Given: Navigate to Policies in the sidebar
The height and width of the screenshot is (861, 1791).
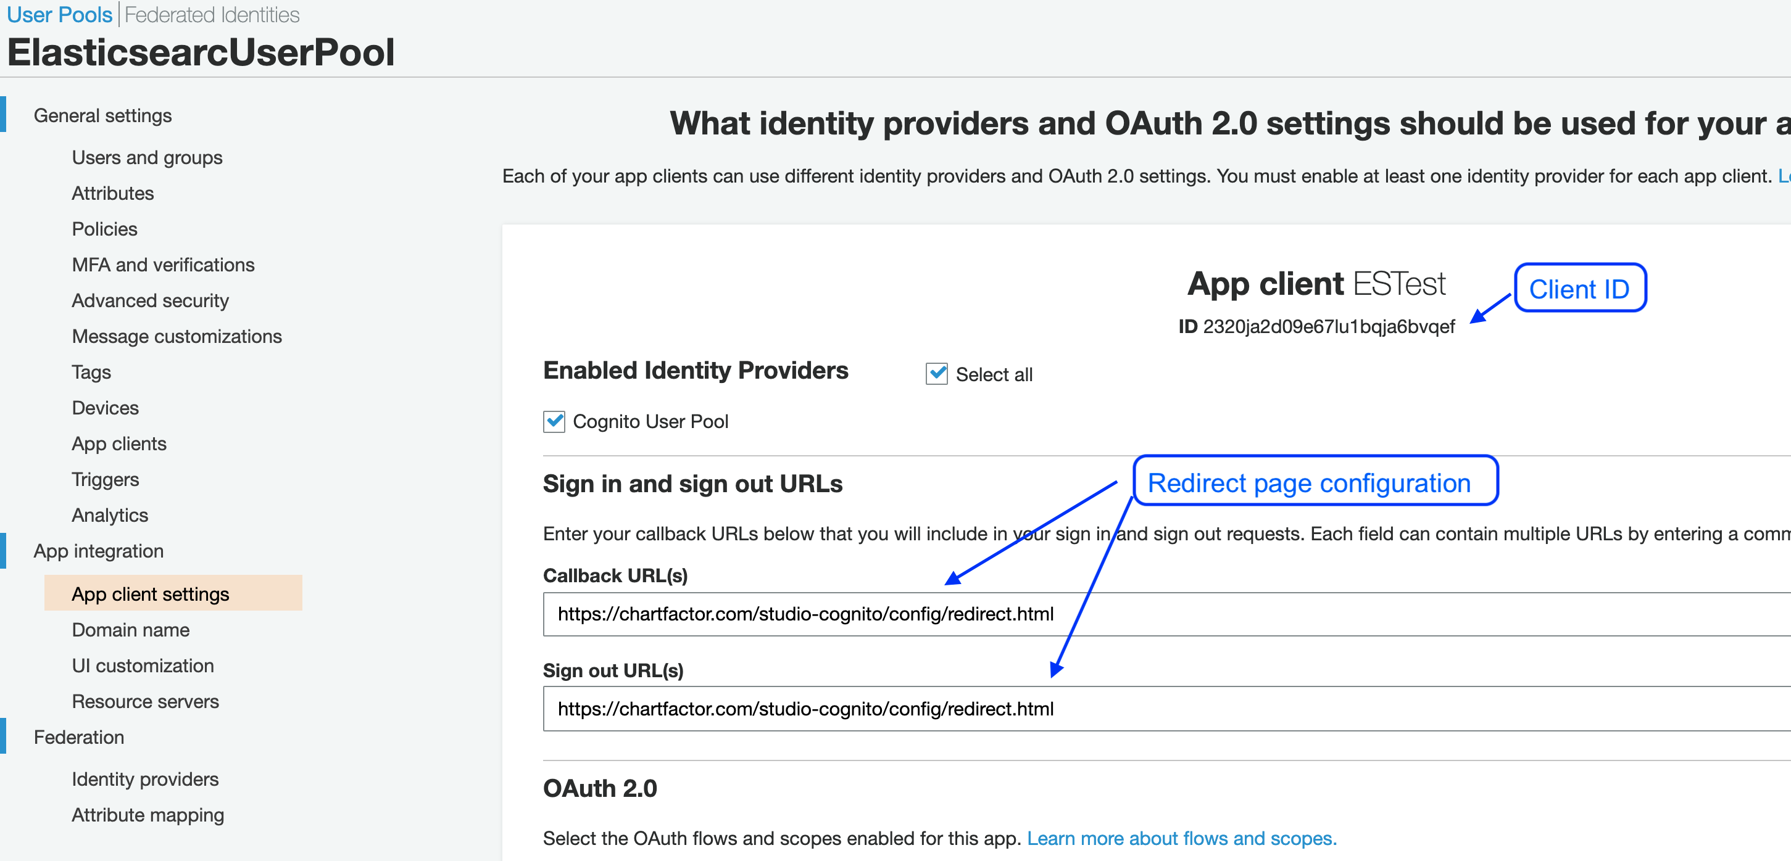Looking at the screenshot, I should pyautogui.click(x=104, y=229).
